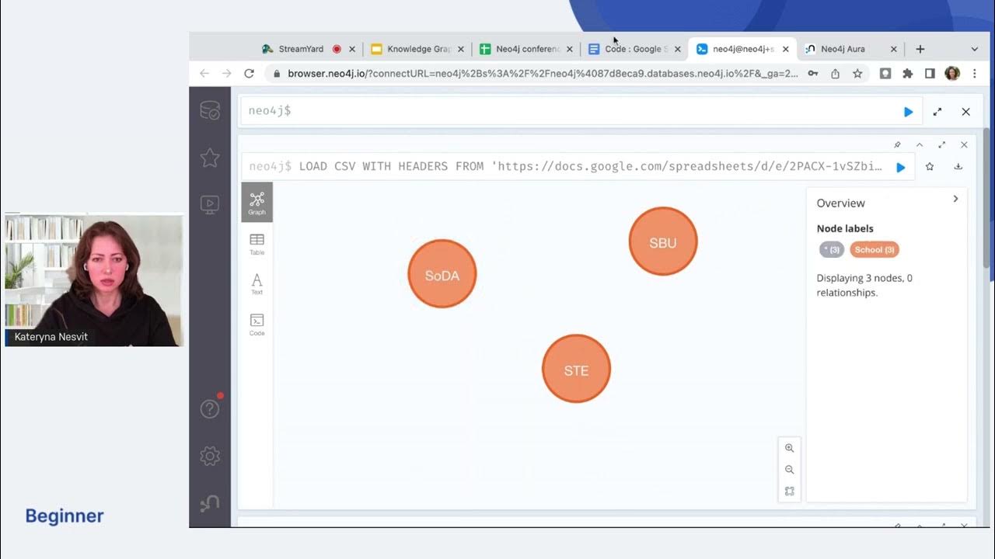995x559 pixels.
Task: Go back in browser
Action: coord(204,73)
